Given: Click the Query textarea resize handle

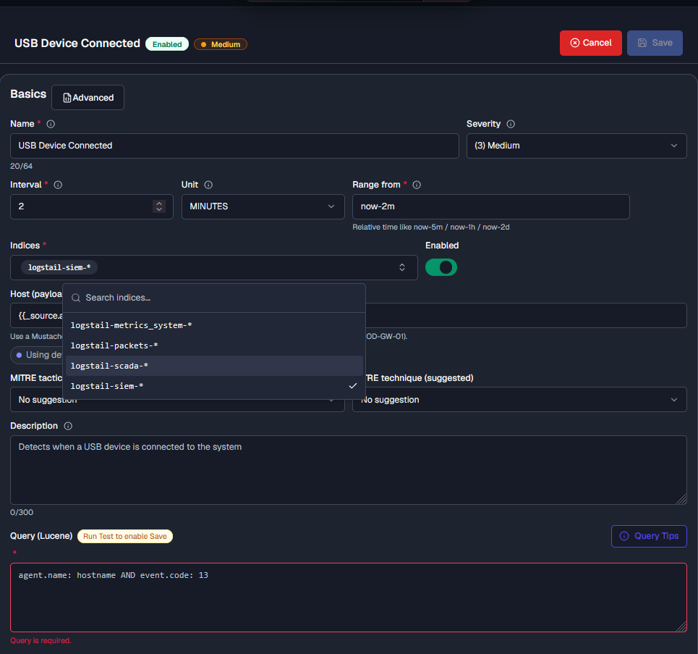Looking at the screenshot, I should [681, 626].
